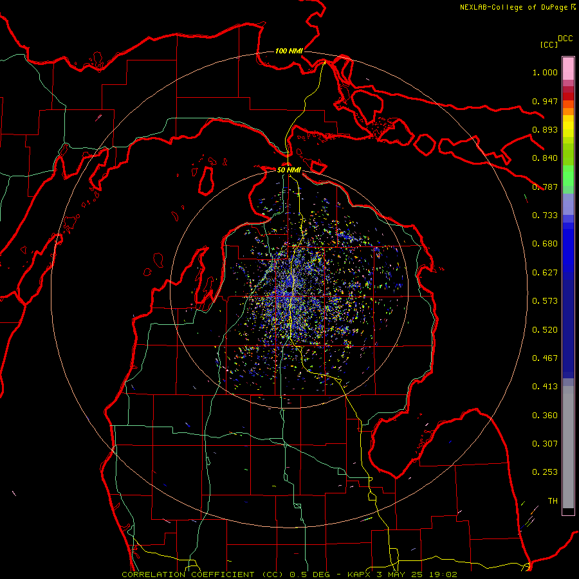
Task: Click the 0.307 scale value label
Action: tap(545, 444)
